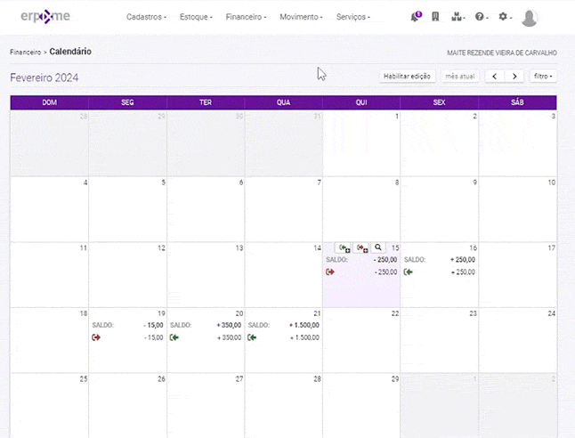Click red expense icon on day 19

click(x=96, y=337)
